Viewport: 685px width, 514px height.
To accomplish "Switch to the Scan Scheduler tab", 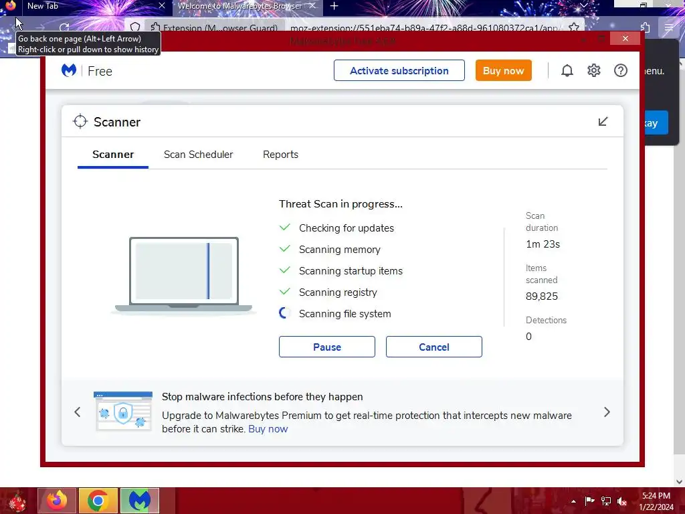I will 198,155.
